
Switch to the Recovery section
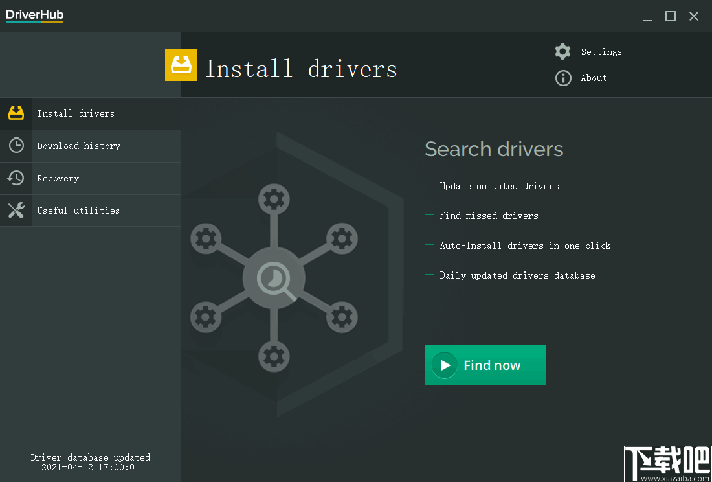[x=60, y=178]
